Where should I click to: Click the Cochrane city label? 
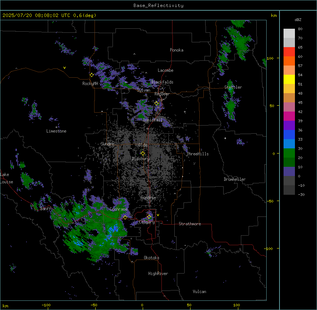pyautogui.click(x=118, y=209)
